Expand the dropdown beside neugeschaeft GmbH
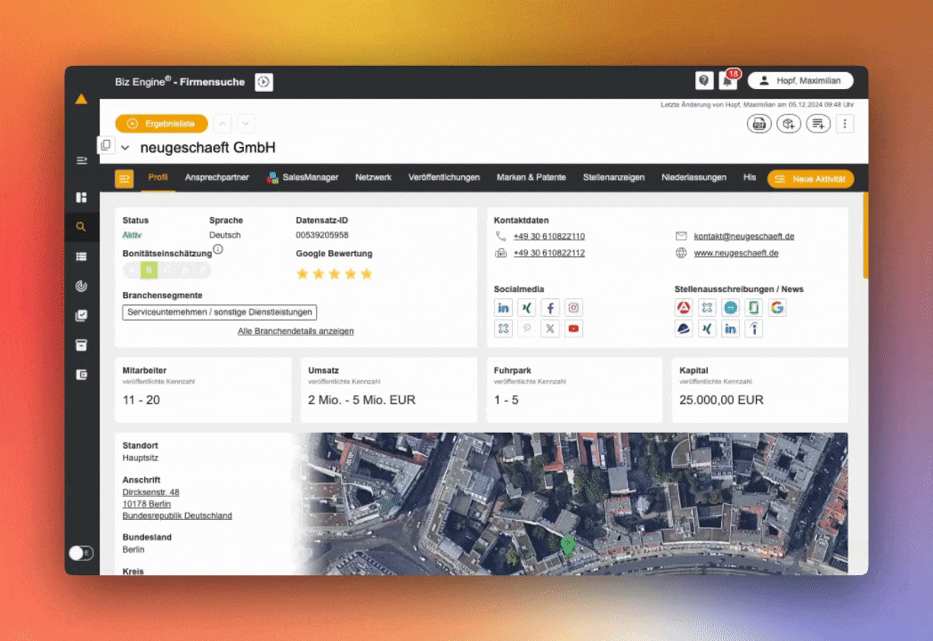The width and height of the screenshot is (933, 641). pyautogui.click(x=125, y=147)
